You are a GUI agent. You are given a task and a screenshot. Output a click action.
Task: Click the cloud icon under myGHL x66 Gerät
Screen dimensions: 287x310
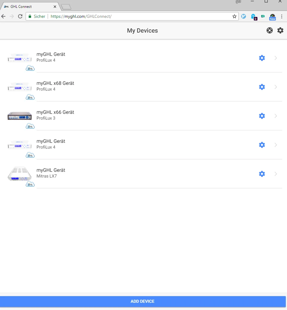click(30, 126)
